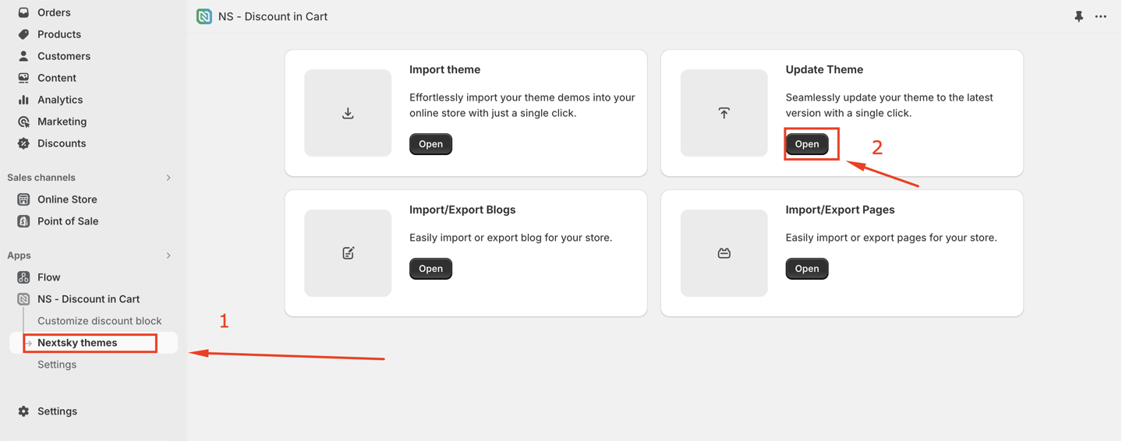Screen dimensions: 1122x441
Task: Click the Update Theme upload arrow thumbnail
Action: pos(724,113)
